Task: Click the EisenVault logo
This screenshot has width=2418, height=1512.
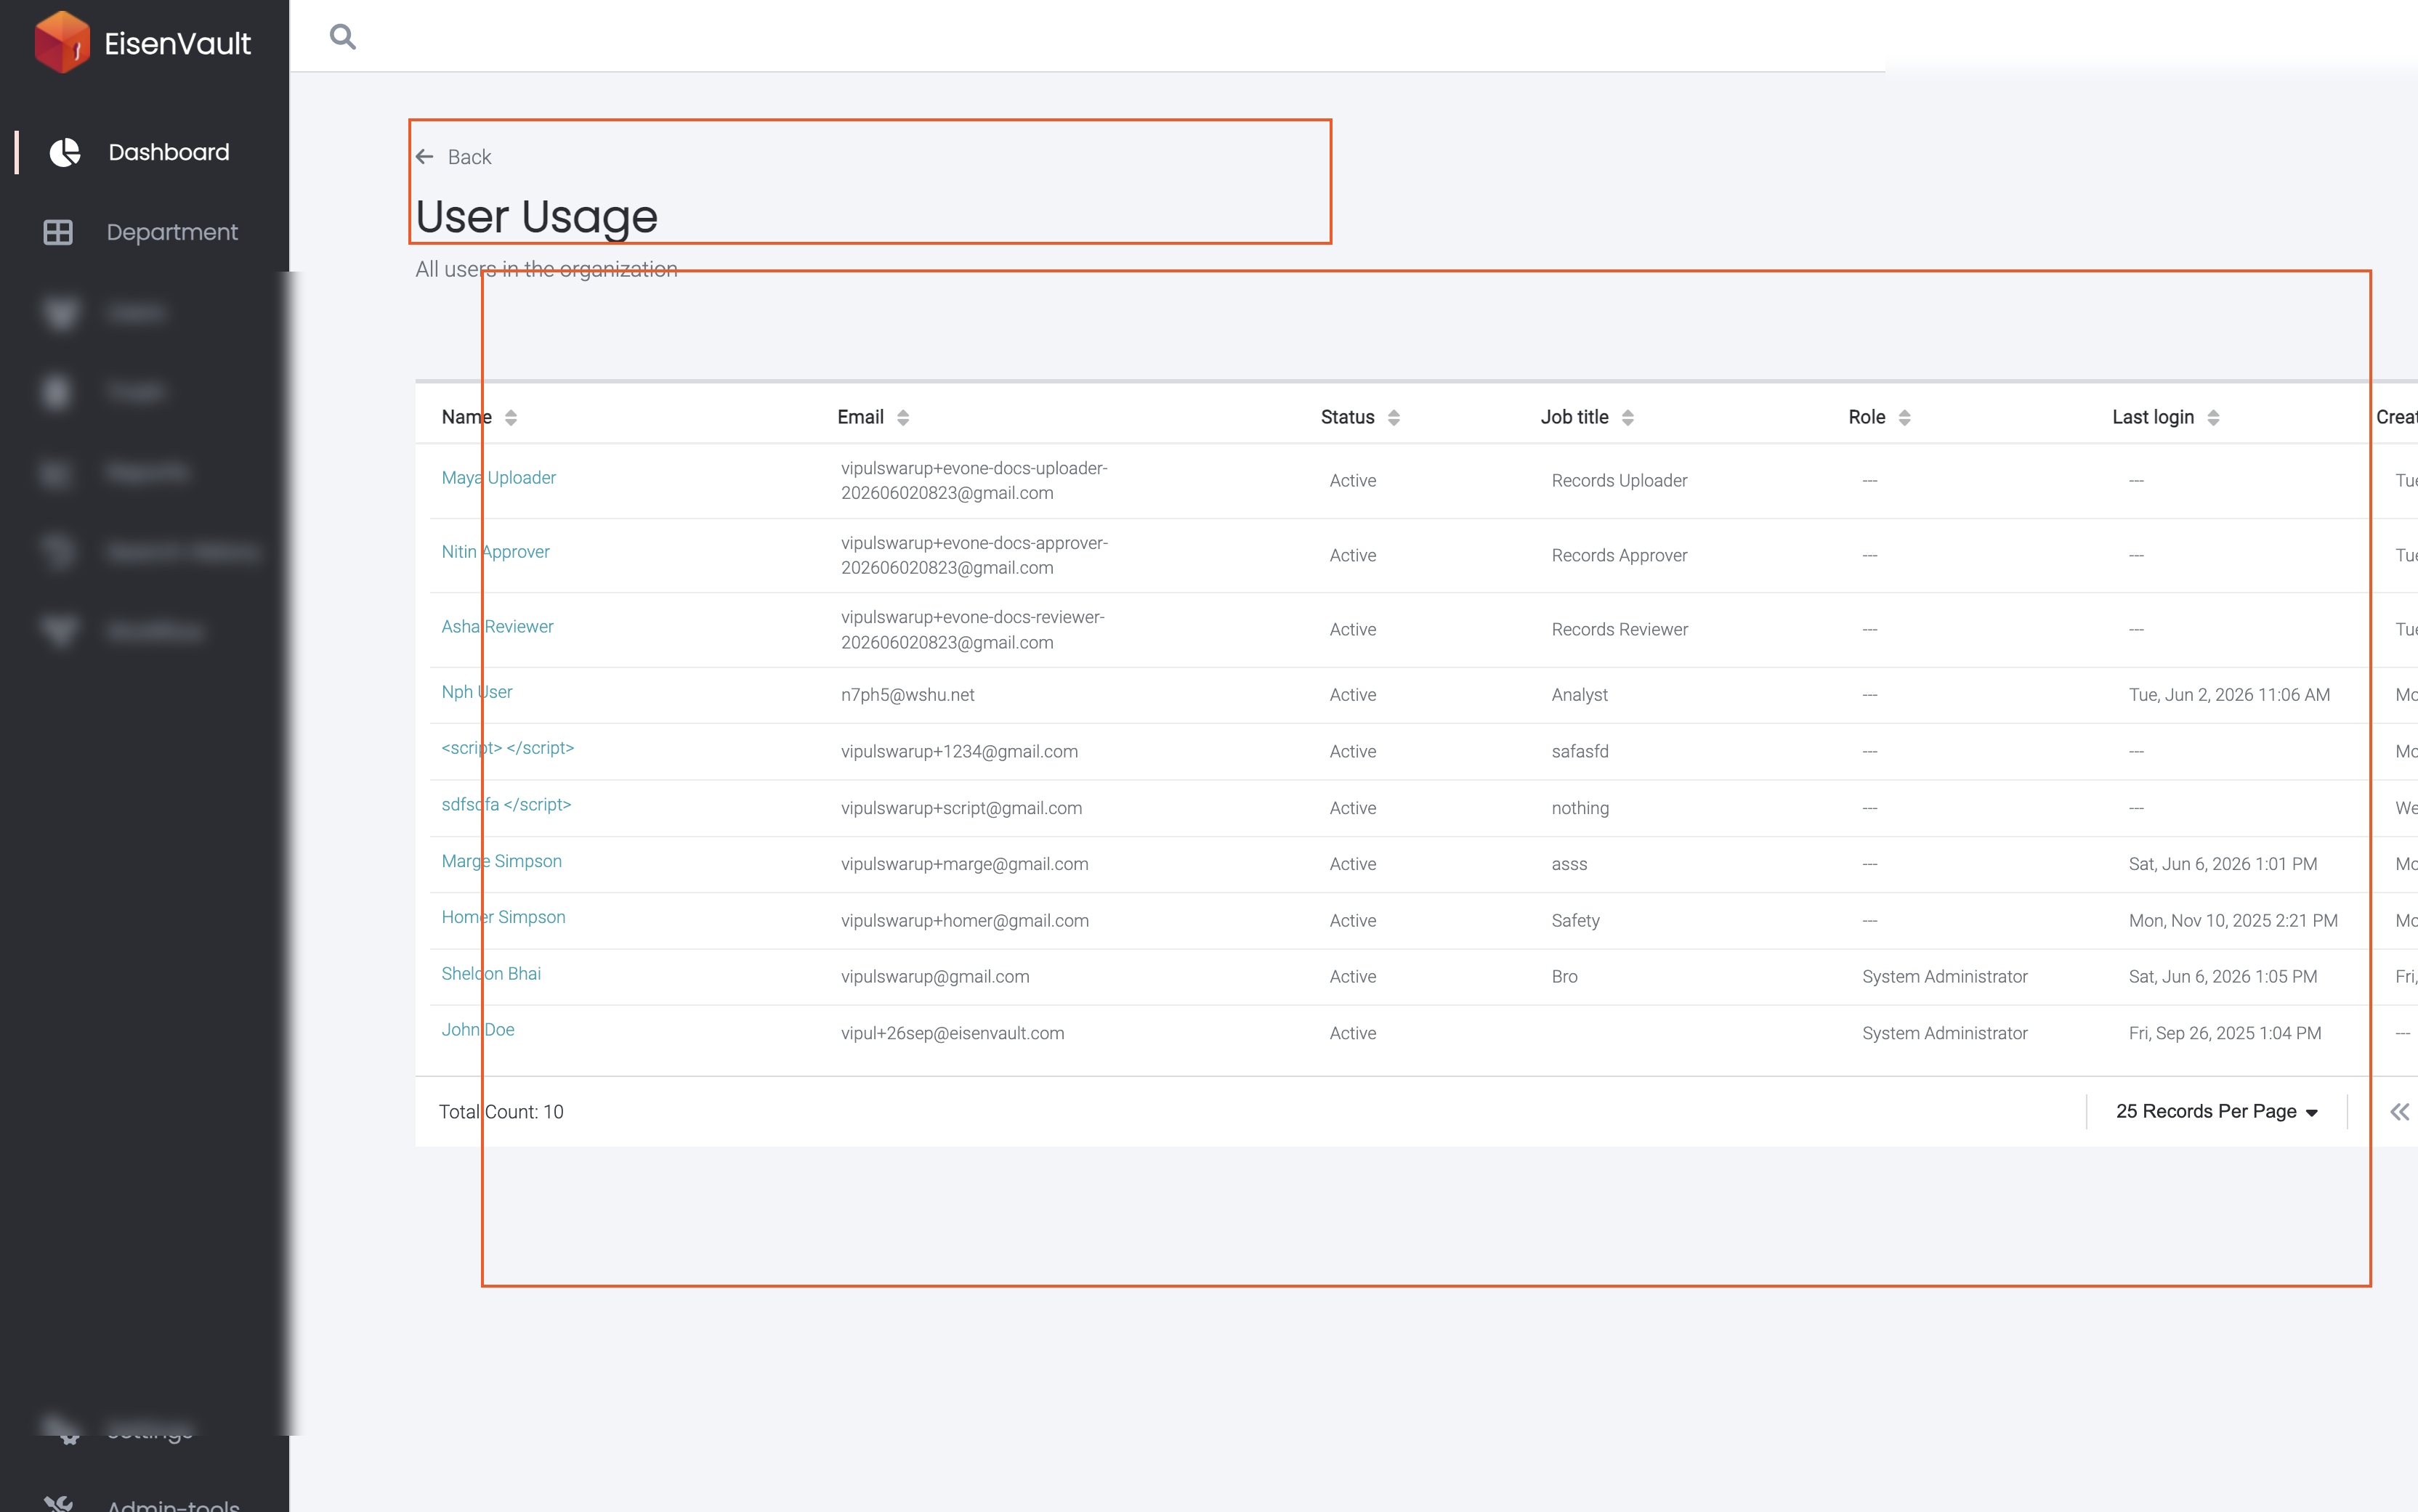Action: click(x=143, y=42)
